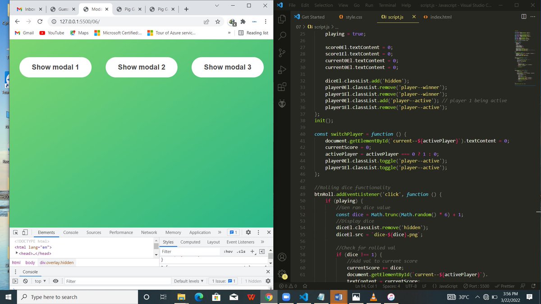Show hidden bookmarks chevron in Chrome
541x304 pixels.
tap(229, 33)
